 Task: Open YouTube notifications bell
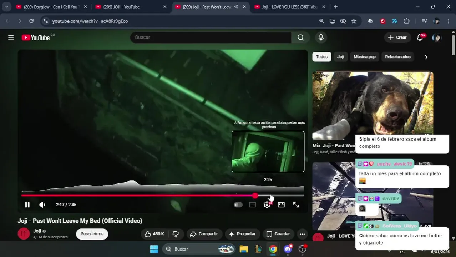(420, 37)
